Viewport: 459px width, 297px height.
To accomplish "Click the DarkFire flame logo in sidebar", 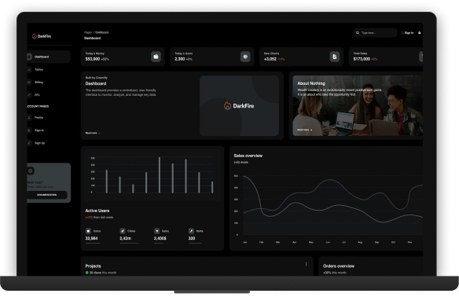I will click(x=35, y=36).
